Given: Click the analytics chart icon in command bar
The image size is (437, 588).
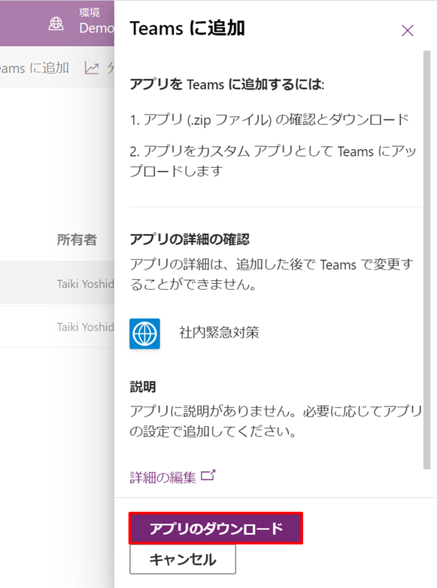Looking at the screenshot, I should (x=92, y=69).
